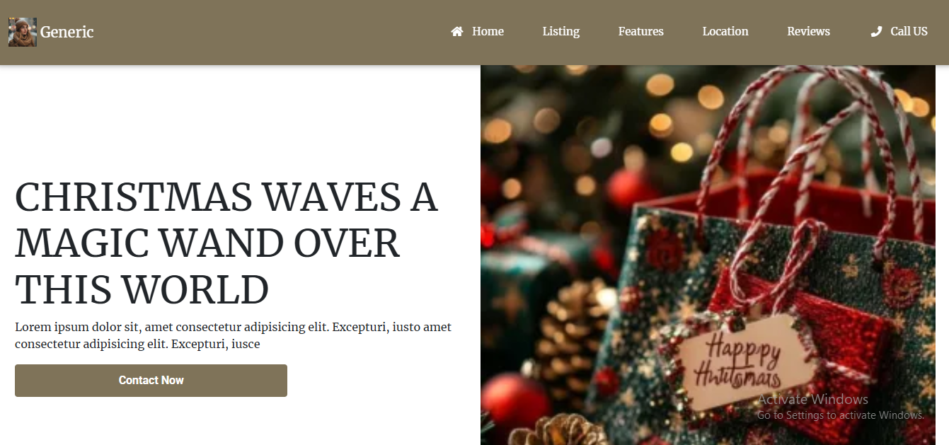949x445 pixels.
Task: Click the Lorem ipsum paragraph text
Action: [x=234, y=336]
